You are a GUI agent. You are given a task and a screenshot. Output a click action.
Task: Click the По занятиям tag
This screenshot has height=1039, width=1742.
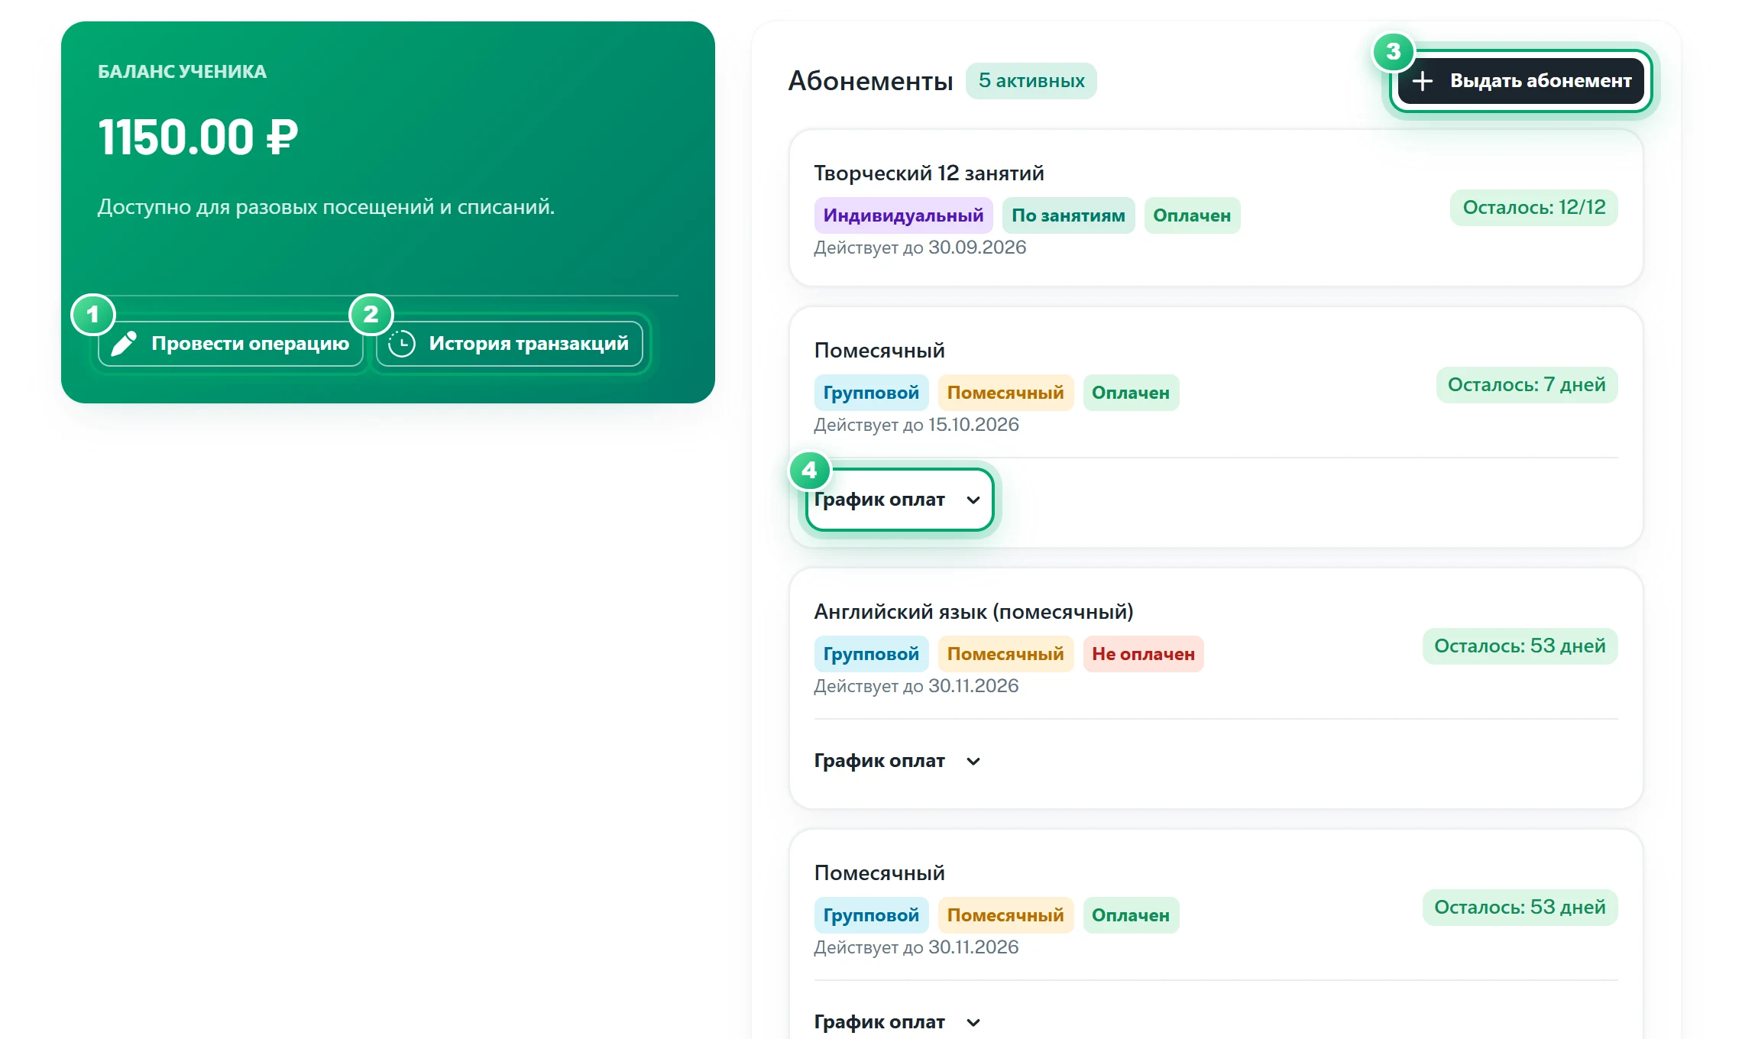[x=1068, y=215]
